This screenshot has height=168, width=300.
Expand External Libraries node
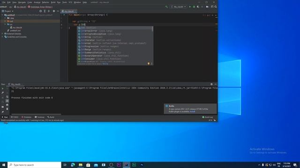pyautogui.click(x=2, y=34)
